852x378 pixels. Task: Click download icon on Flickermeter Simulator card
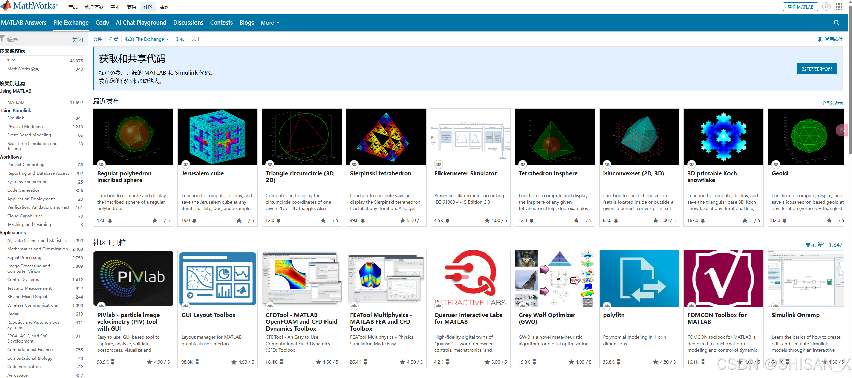coord(447,220)
